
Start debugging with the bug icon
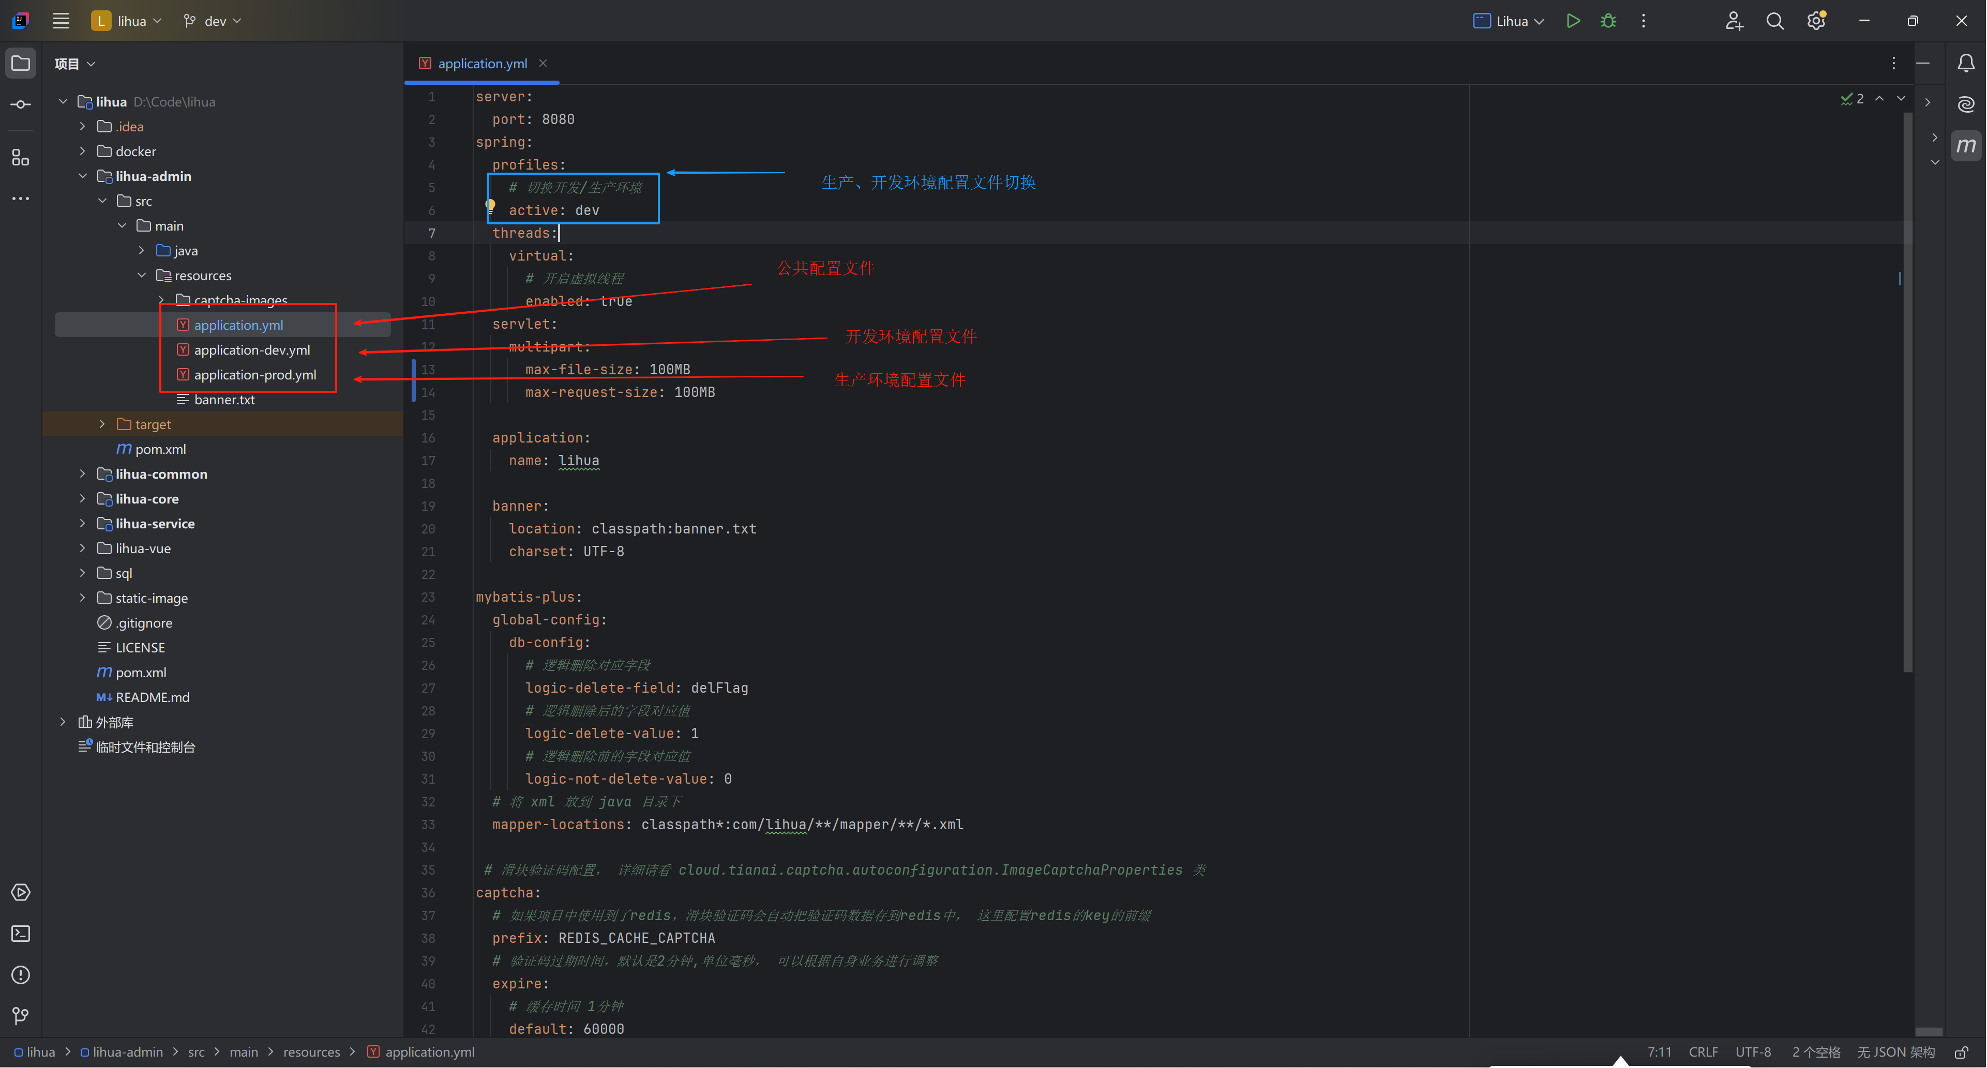[x=1608, y=21]
